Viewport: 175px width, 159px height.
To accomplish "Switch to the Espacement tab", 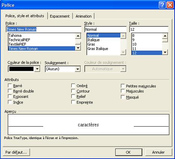I will pos(60,16).
